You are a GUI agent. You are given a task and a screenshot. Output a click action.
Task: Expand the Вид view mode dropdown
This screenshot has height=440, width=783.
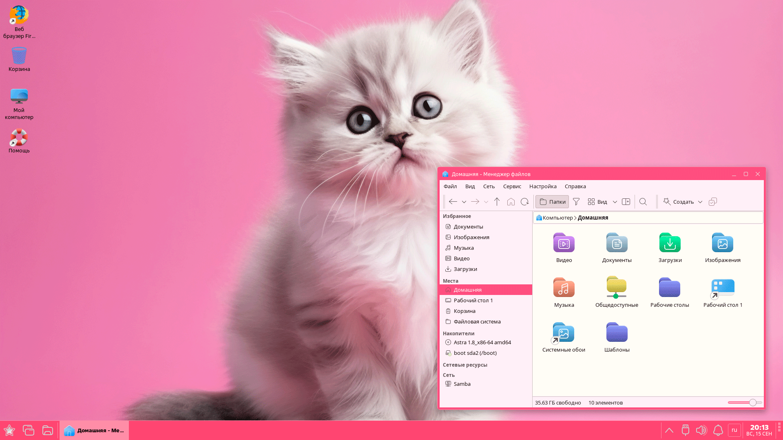(x=615, y=202)
